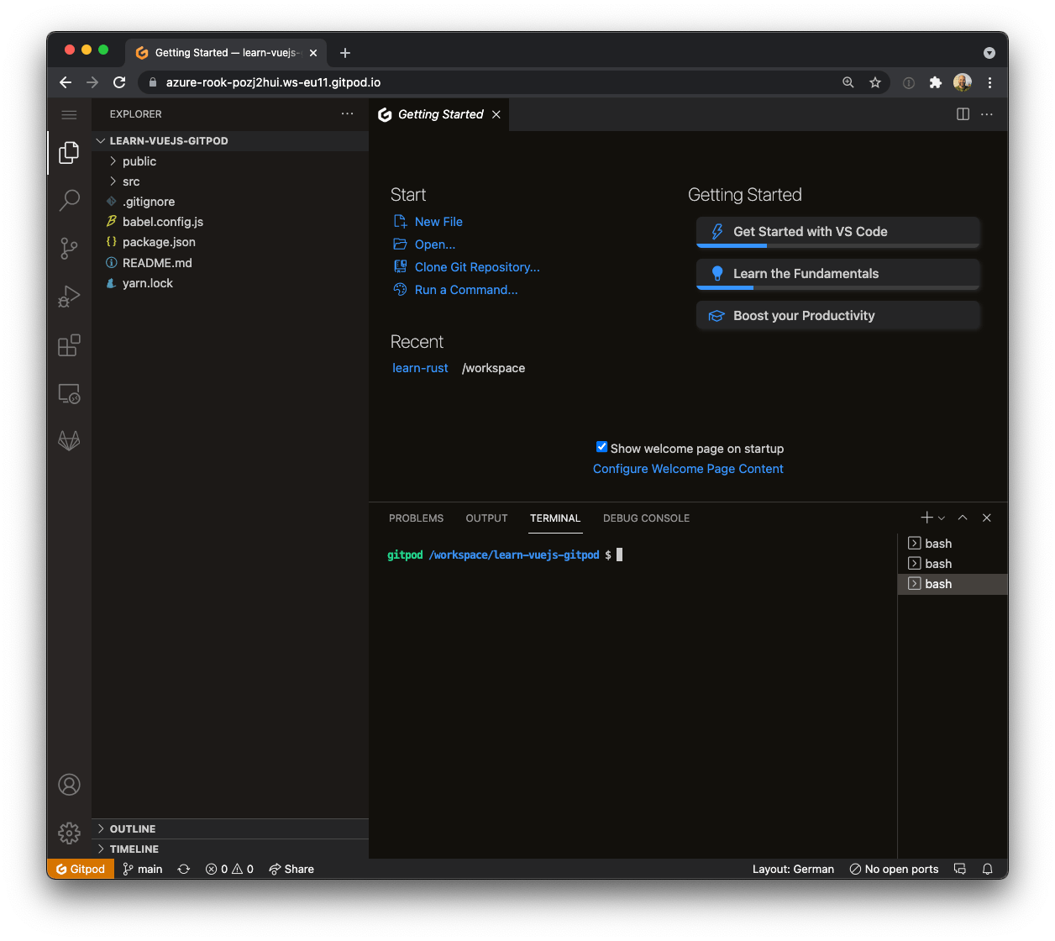This screenshot has width=1055, height=941.
Task: Open the Extensions view
Action: coord(69,344)
